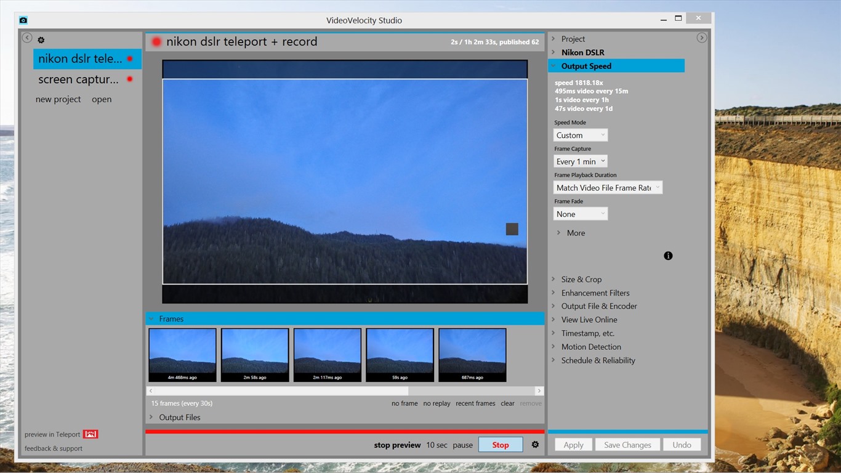Viewport: 841px width, 473px height.
Task: Open the Motion Detection section
Action: tap(591, 347)
